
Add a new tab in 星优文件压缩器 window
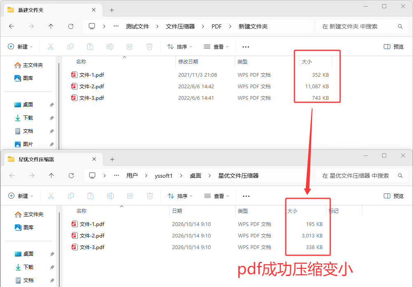(112, 159)
